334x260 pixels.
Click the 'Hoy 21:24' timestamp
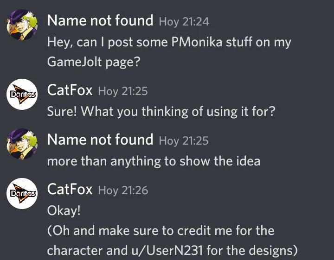184,22
